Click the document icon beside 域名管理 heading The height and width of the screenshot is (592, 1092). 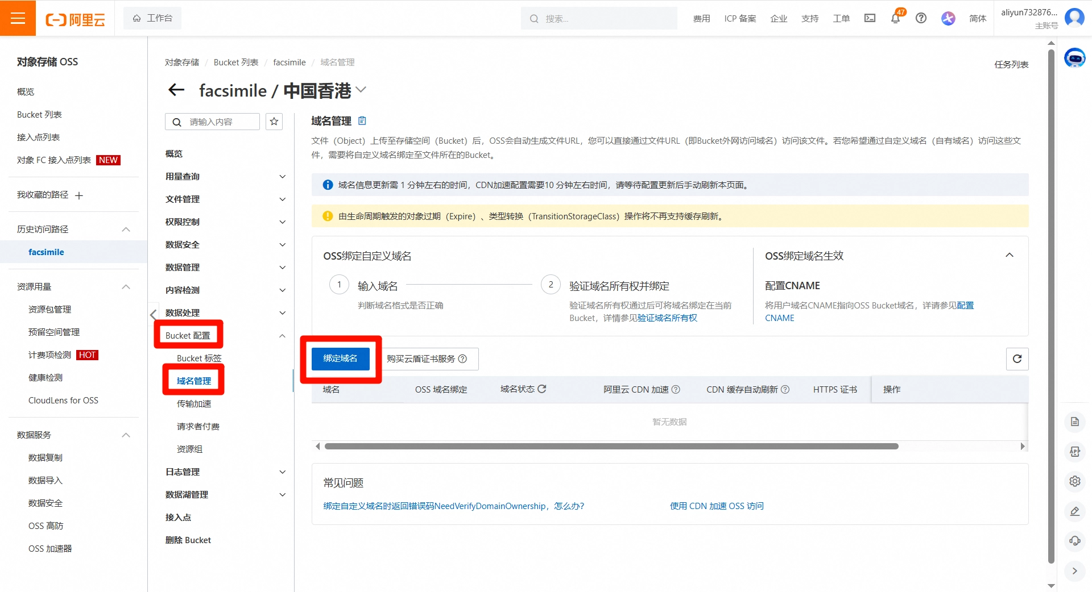[x=362, y=120]
